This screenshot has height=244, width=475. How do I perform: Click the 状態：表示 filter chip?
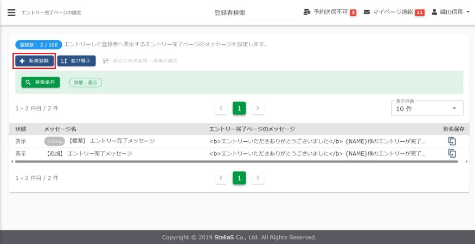[x=85, y=82]
